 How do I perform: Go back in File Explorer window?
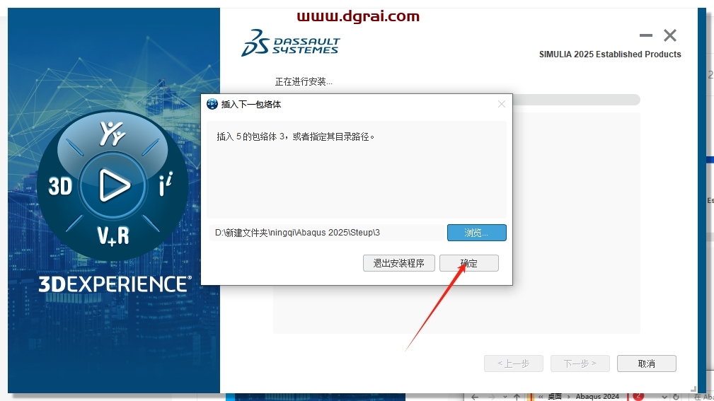[475, 397]
